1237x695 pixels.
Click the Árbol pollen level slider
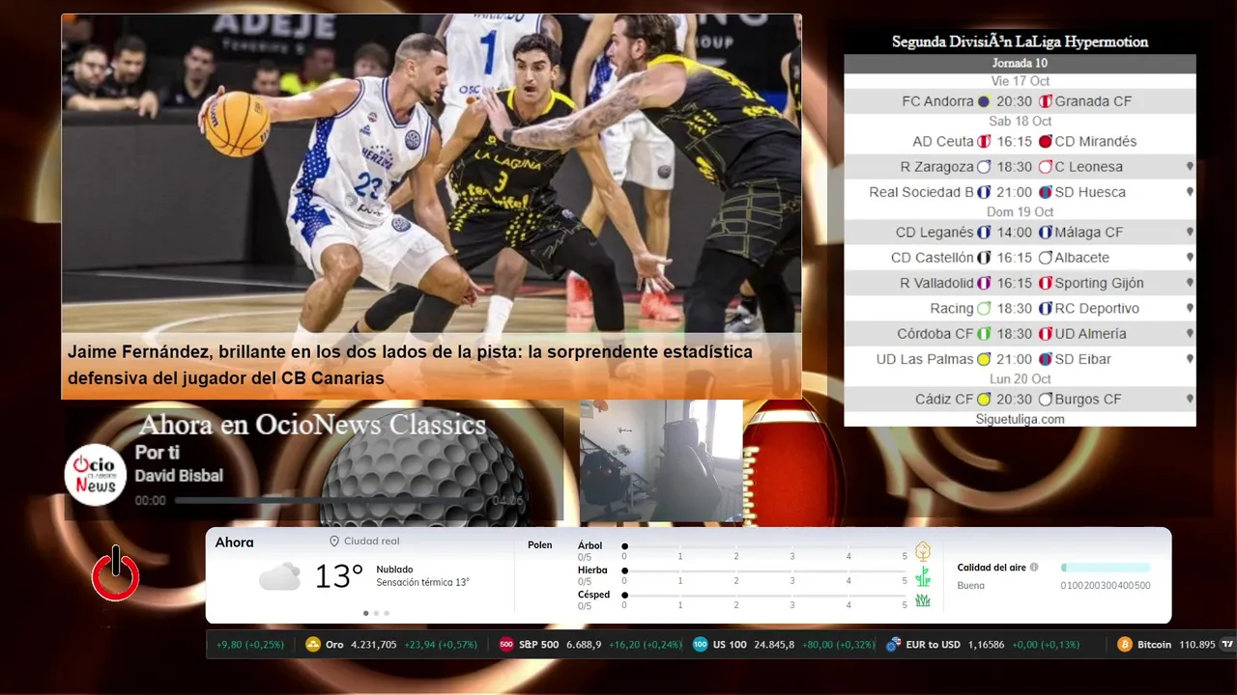click(764, 546)
